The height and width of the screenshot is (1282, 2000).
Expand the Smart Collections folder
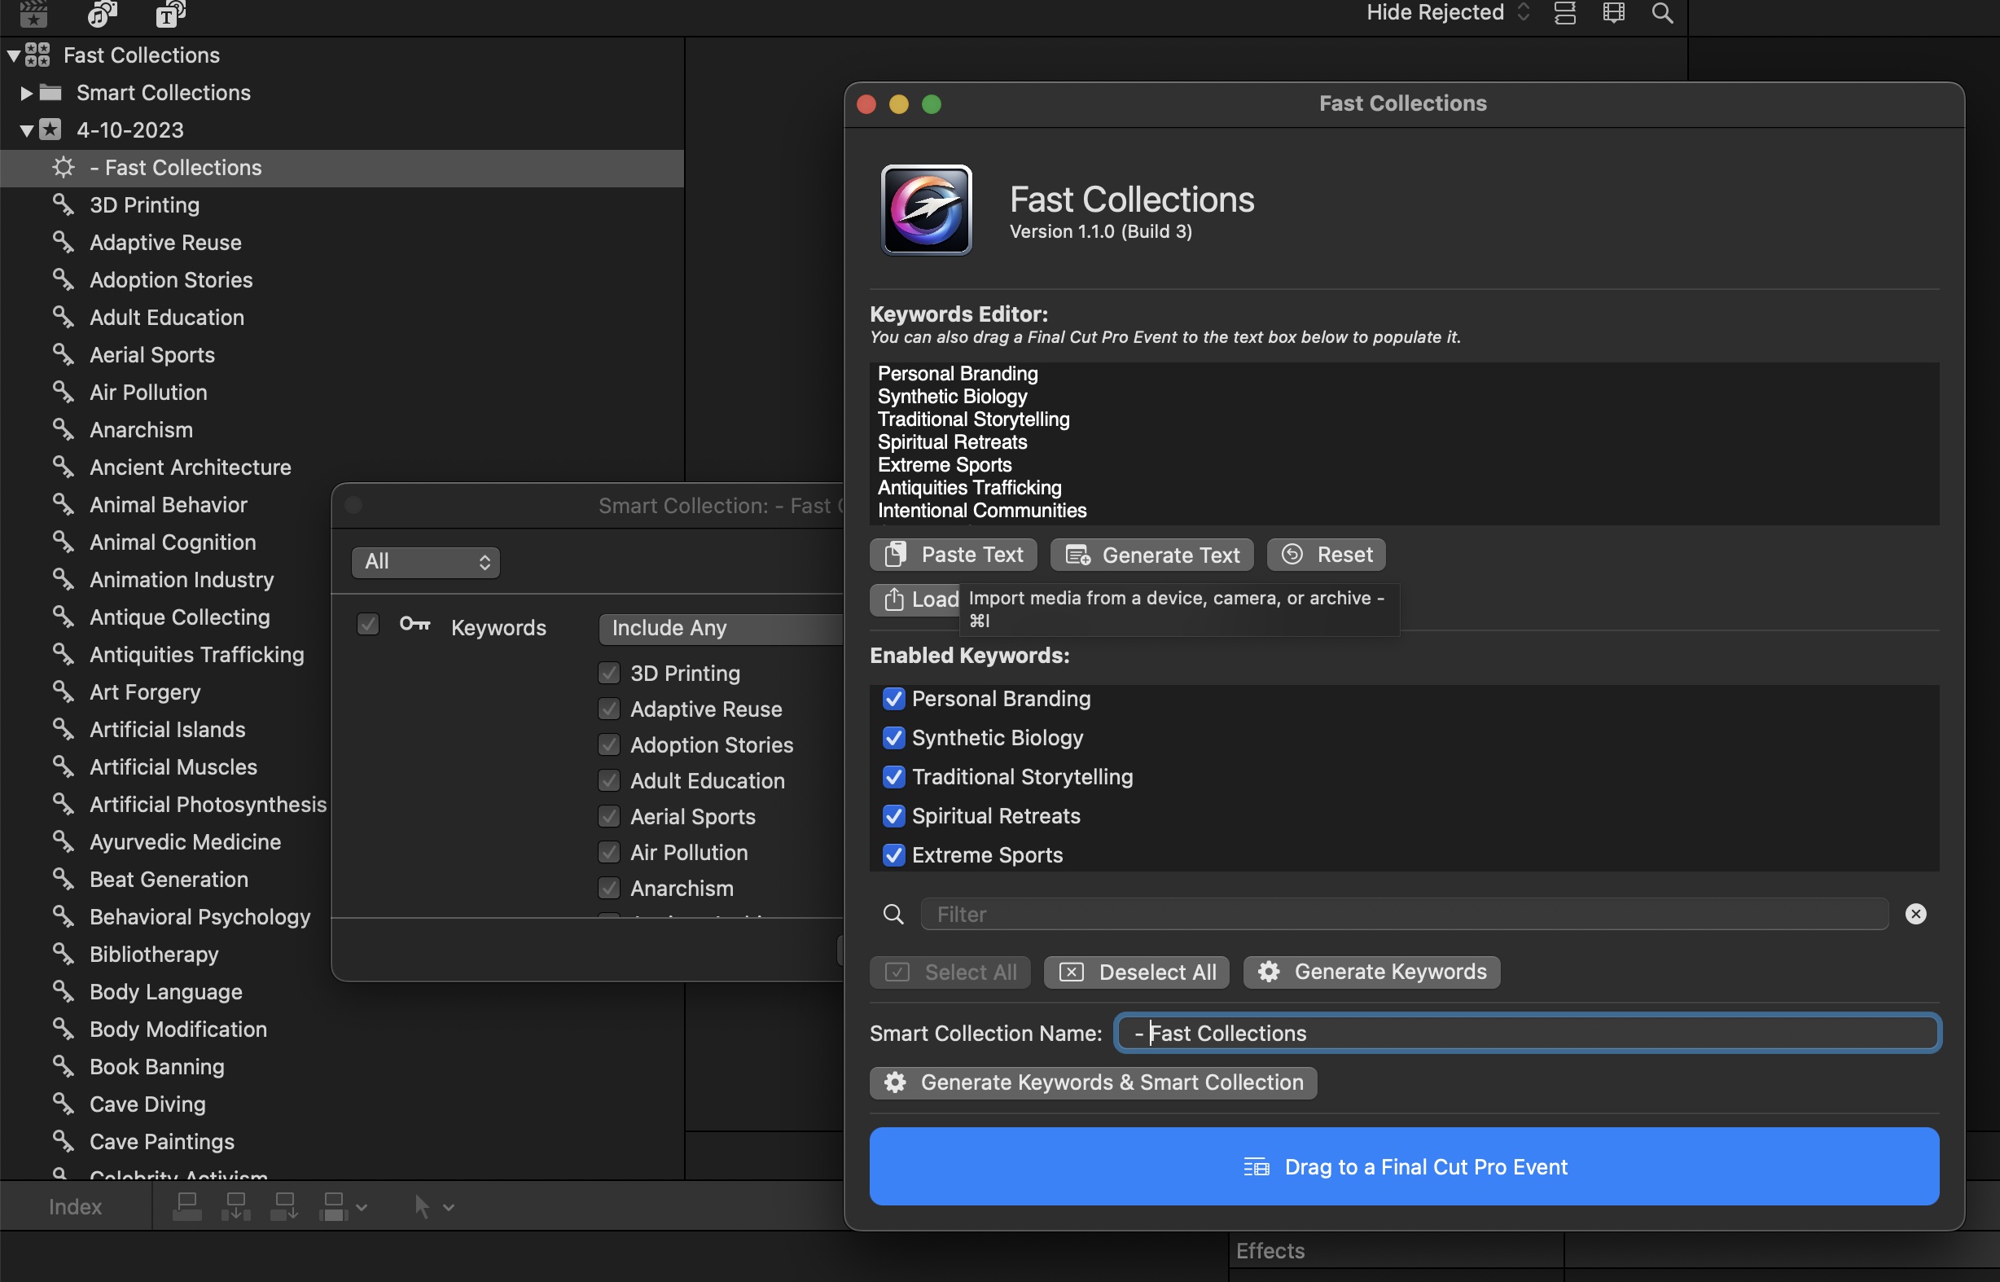point(26,92)
